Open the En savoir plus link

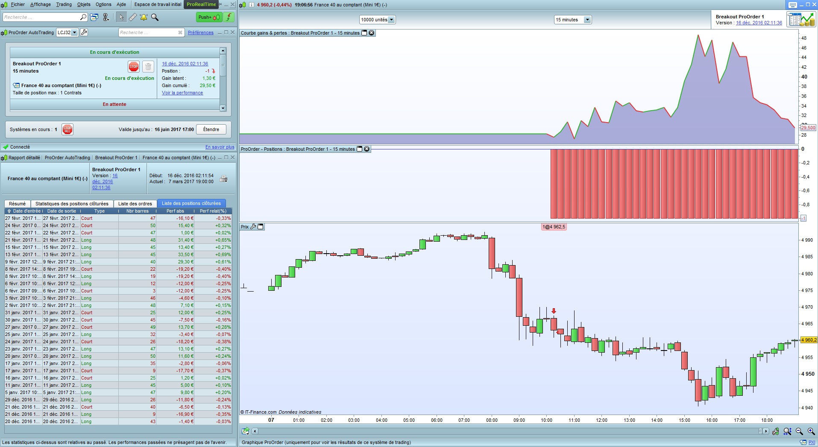(x=220, y=147)
